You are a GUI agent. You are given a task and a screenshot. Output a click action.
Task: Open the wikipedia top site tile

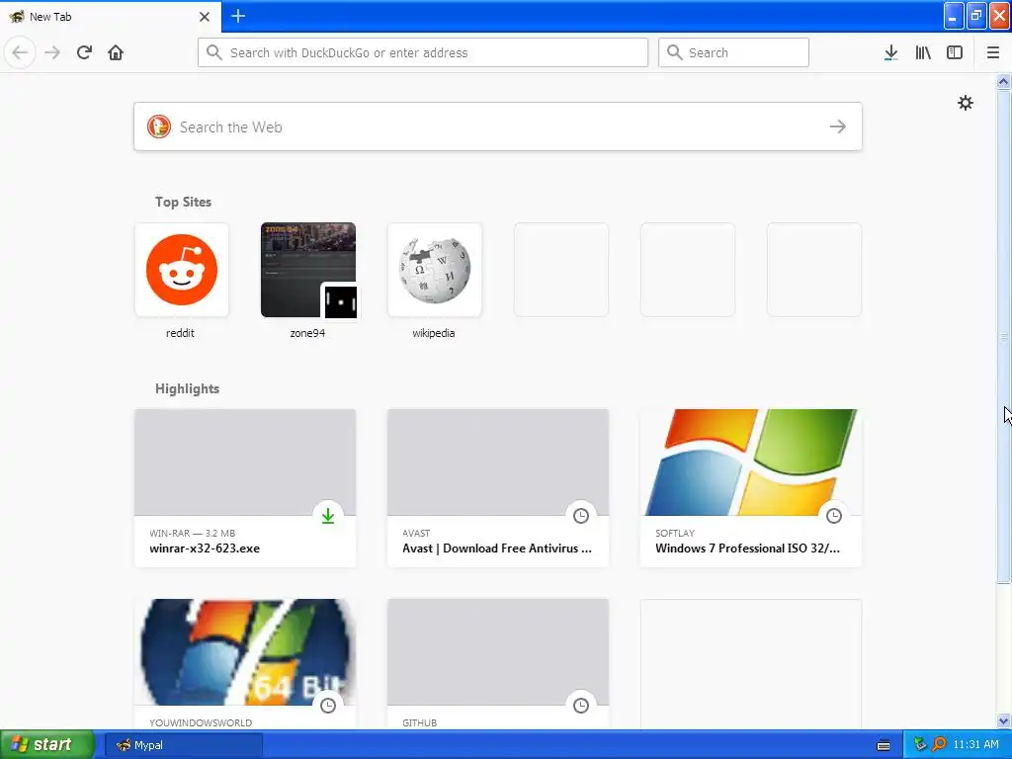(435, 270)
